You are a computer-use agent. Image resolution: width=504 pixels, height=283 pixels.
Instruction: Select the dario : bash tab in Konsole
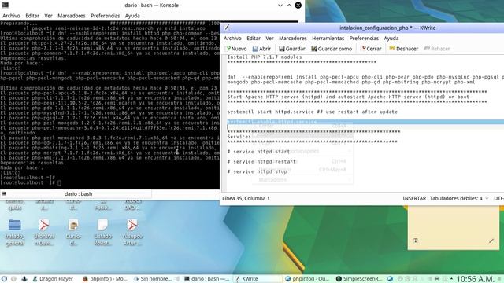point(76,194)
